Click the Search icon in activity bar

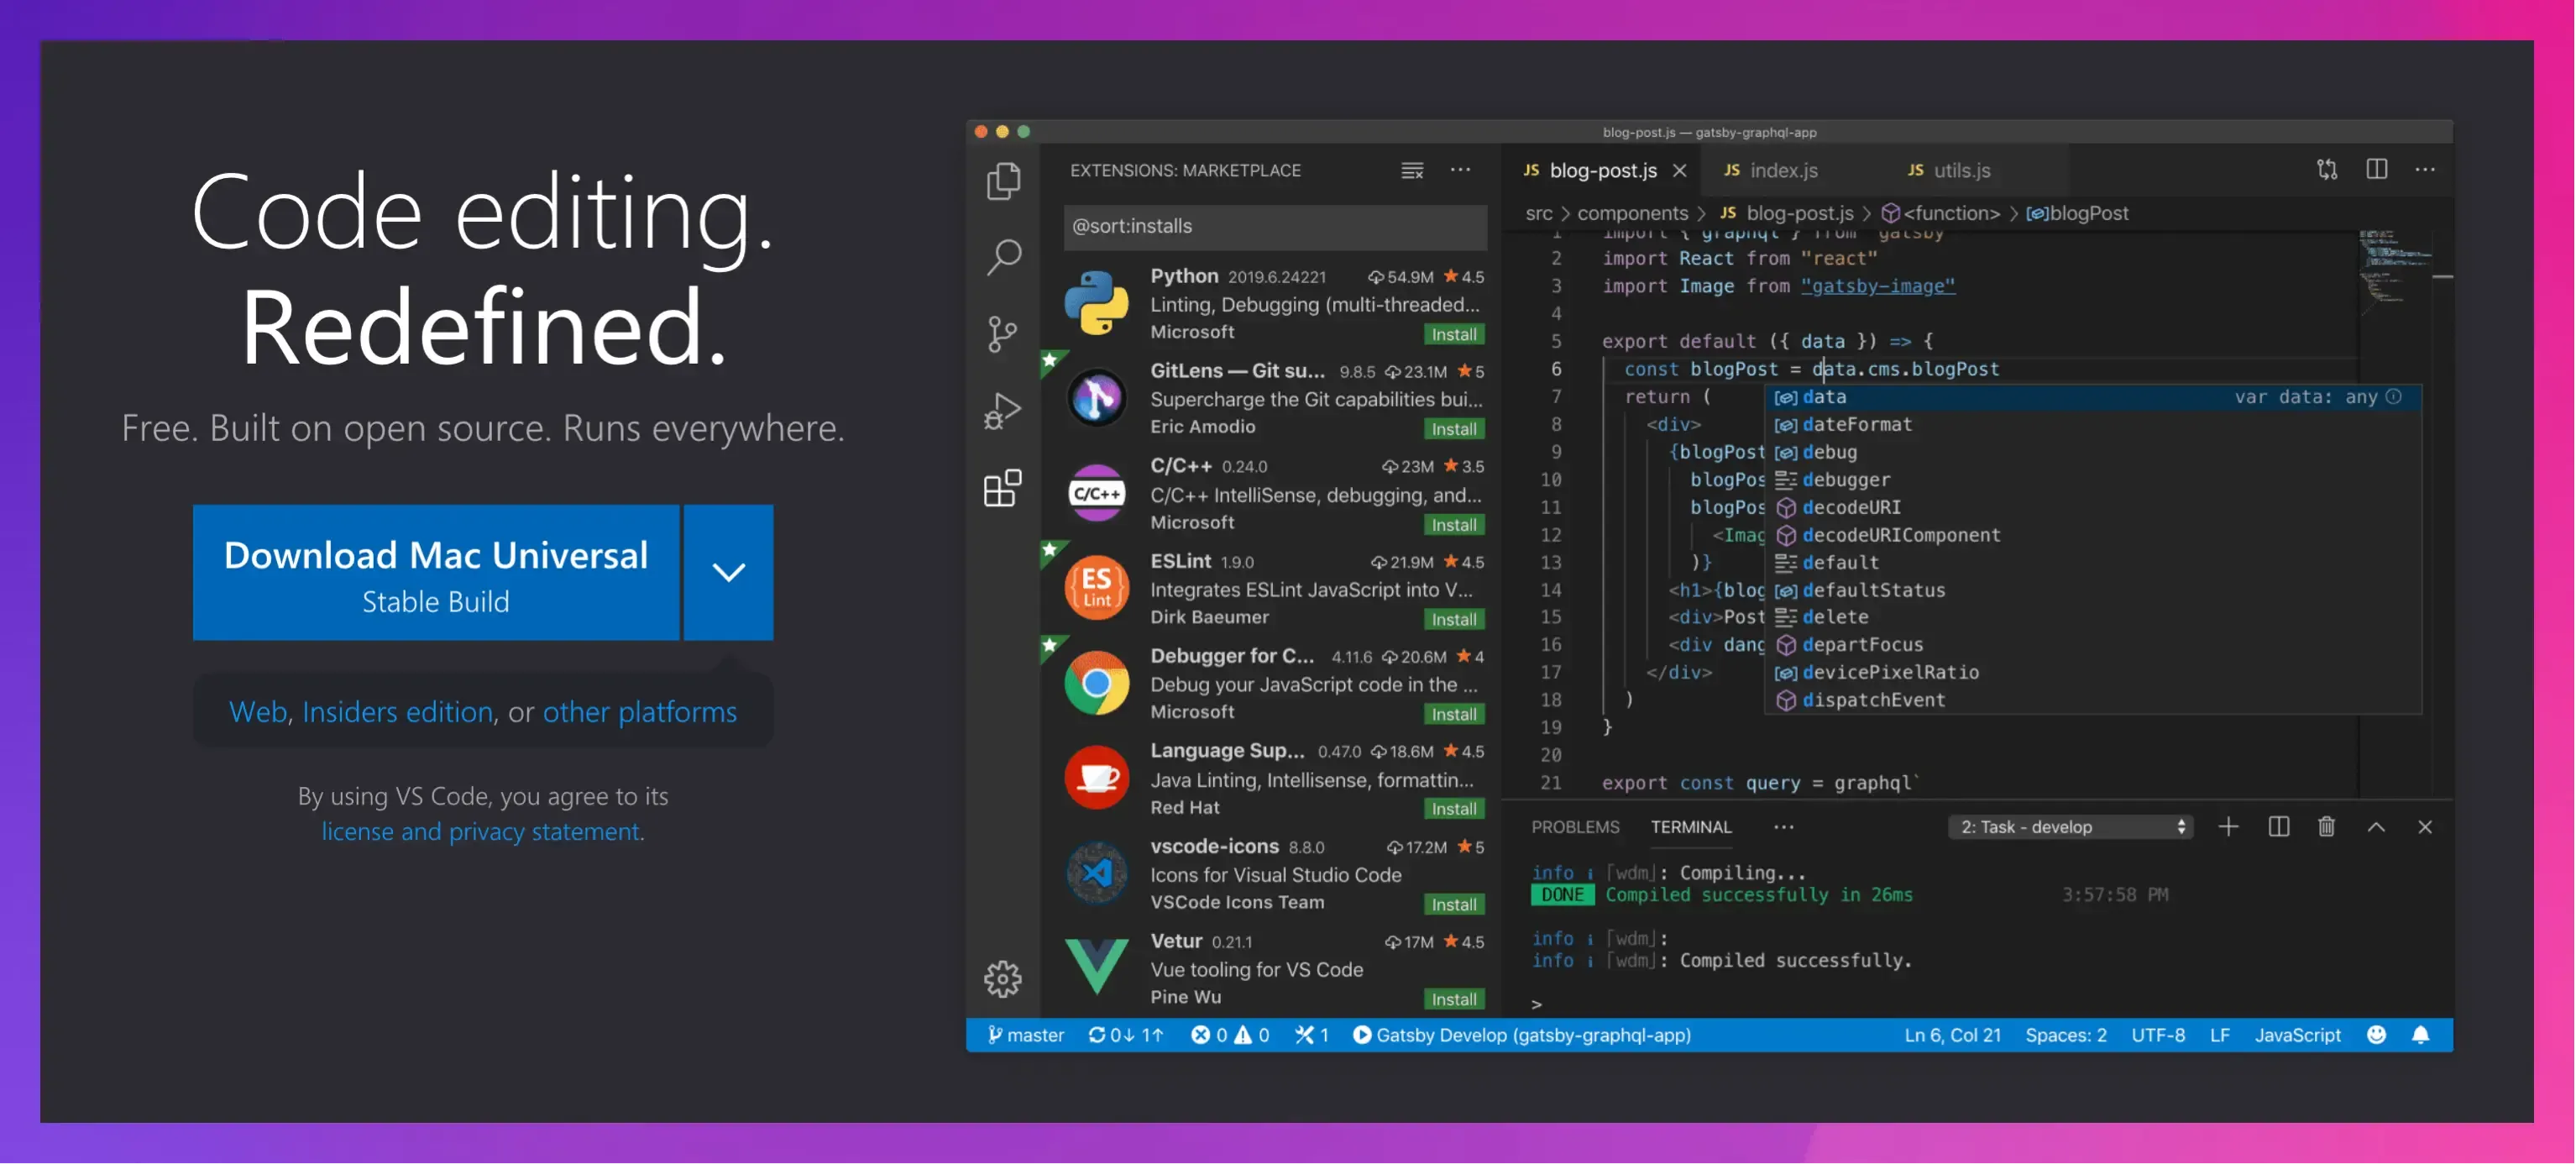(1004, 256)
